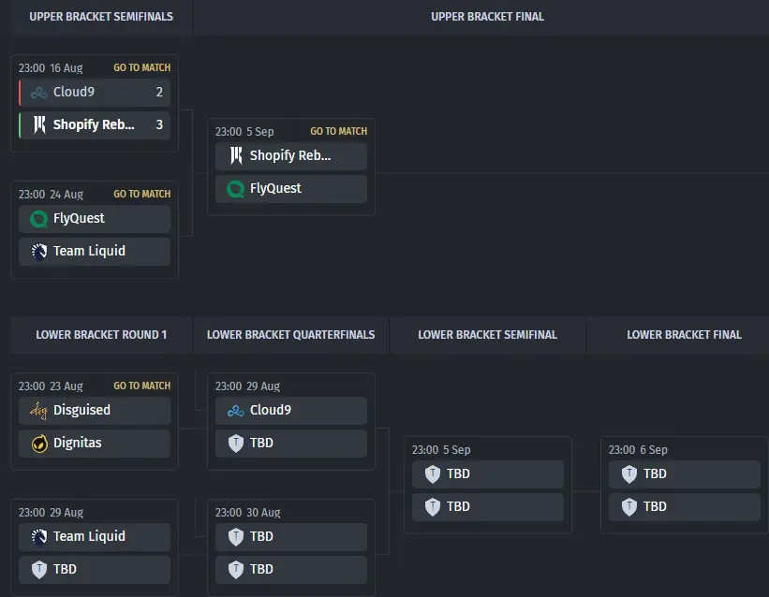This screenshot has height=597, width=769.
Task: Click 23:00 5 Sep upper final time
Action: click(x=244, y=132)
